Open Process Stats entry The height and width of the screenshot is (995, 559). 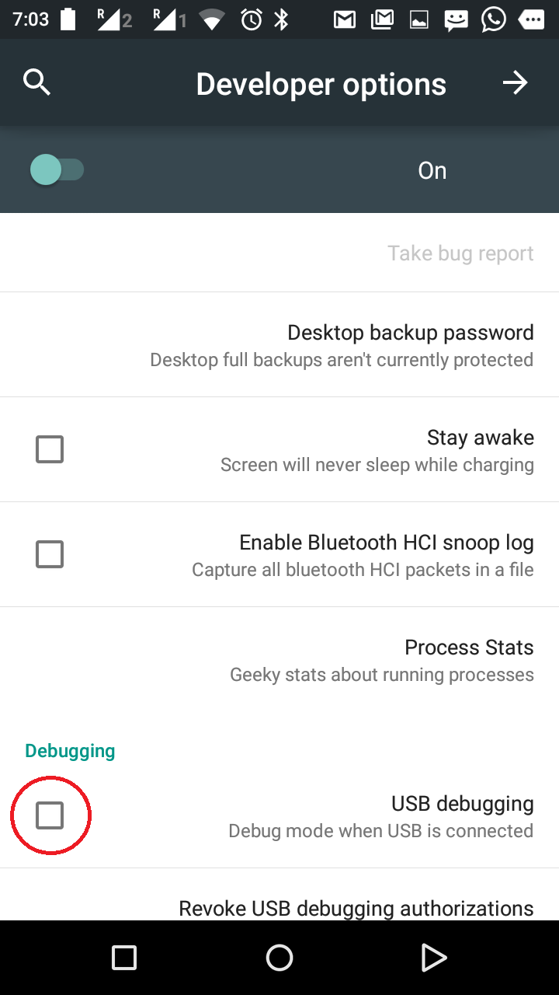(x=279, y=659)
